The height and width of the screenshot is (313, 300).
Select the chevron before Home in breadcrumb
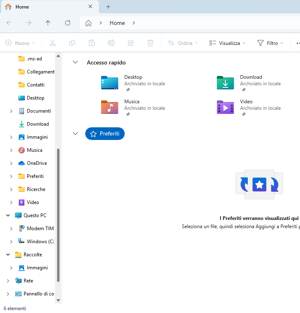[x=101, y=23]
